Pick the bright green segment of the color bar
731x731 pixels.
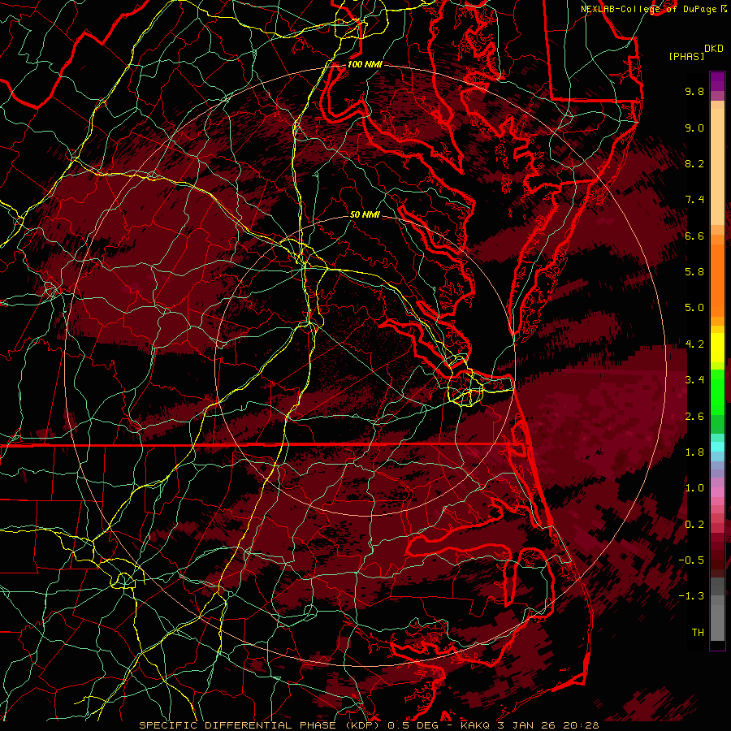click(x=717, y=391)
